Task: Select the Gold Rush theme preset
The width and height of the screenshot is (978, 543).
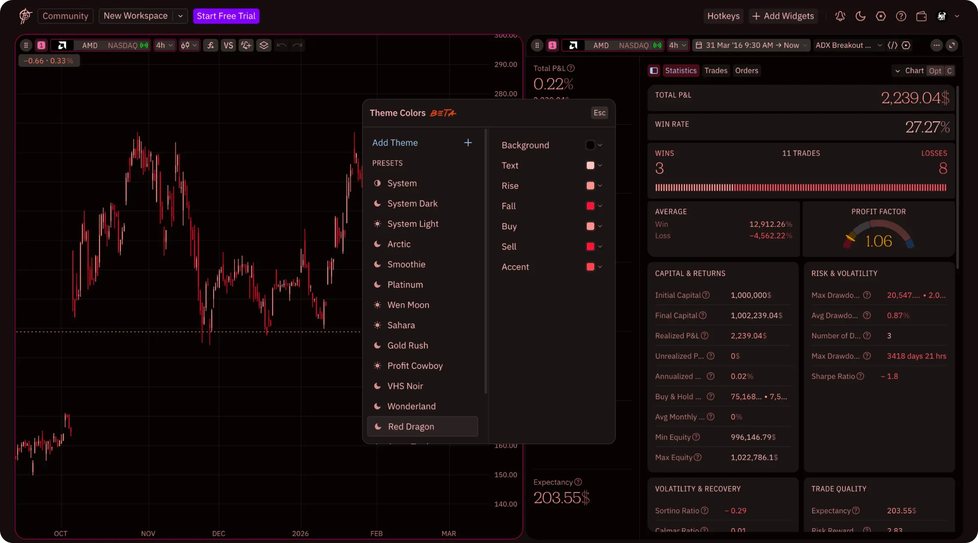Action: (407, 345)
